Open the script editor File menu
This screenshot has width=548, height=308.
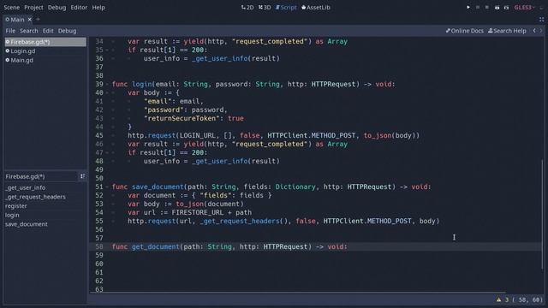point(10,31)
